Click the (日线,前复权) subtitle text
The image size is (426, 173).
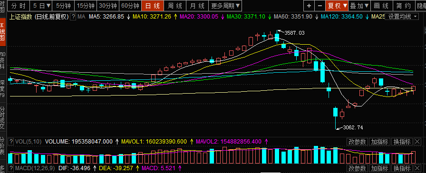point(52,17)
